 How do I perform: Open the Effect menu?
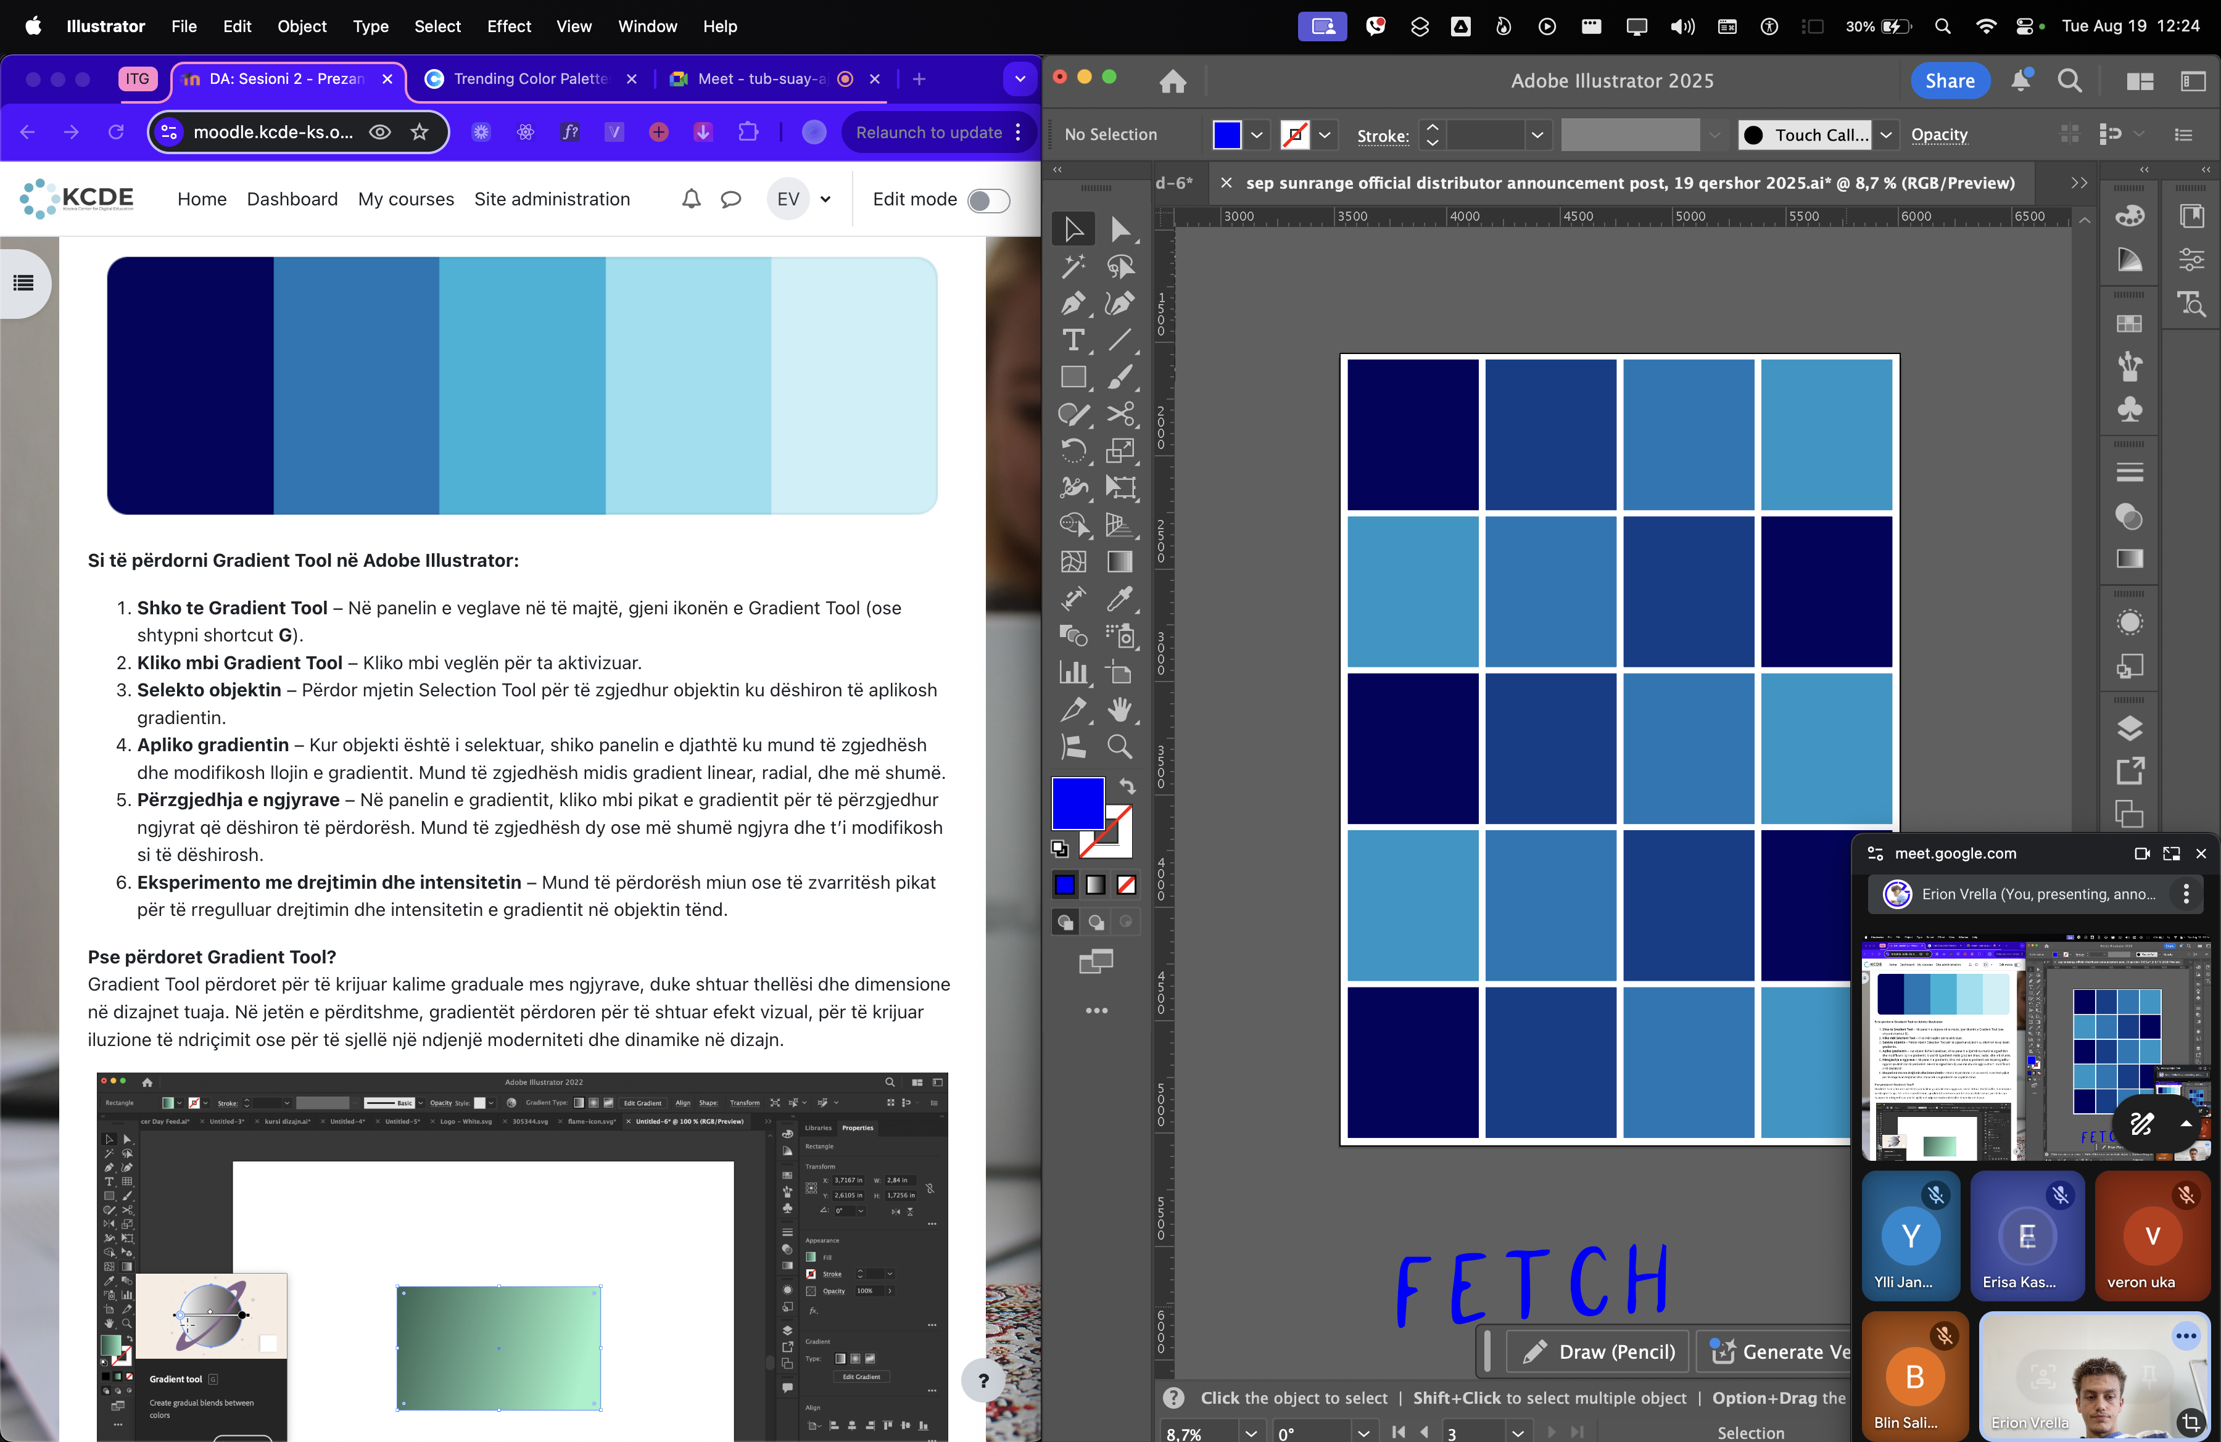[x=508, y=26]
